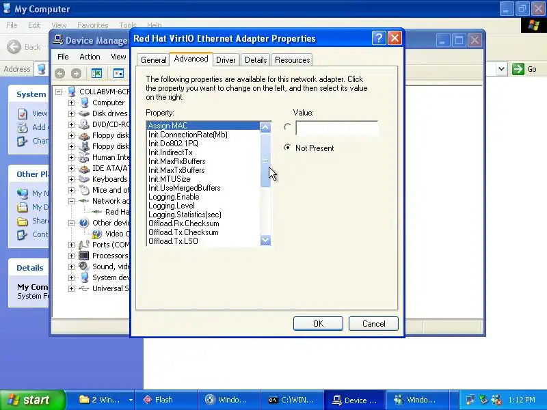Select the Red Hat network adapter icon in tree

pos(96,212)
